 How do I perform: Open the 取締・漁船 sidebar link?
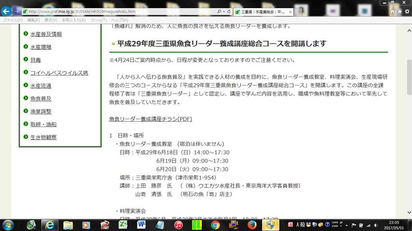43,124
